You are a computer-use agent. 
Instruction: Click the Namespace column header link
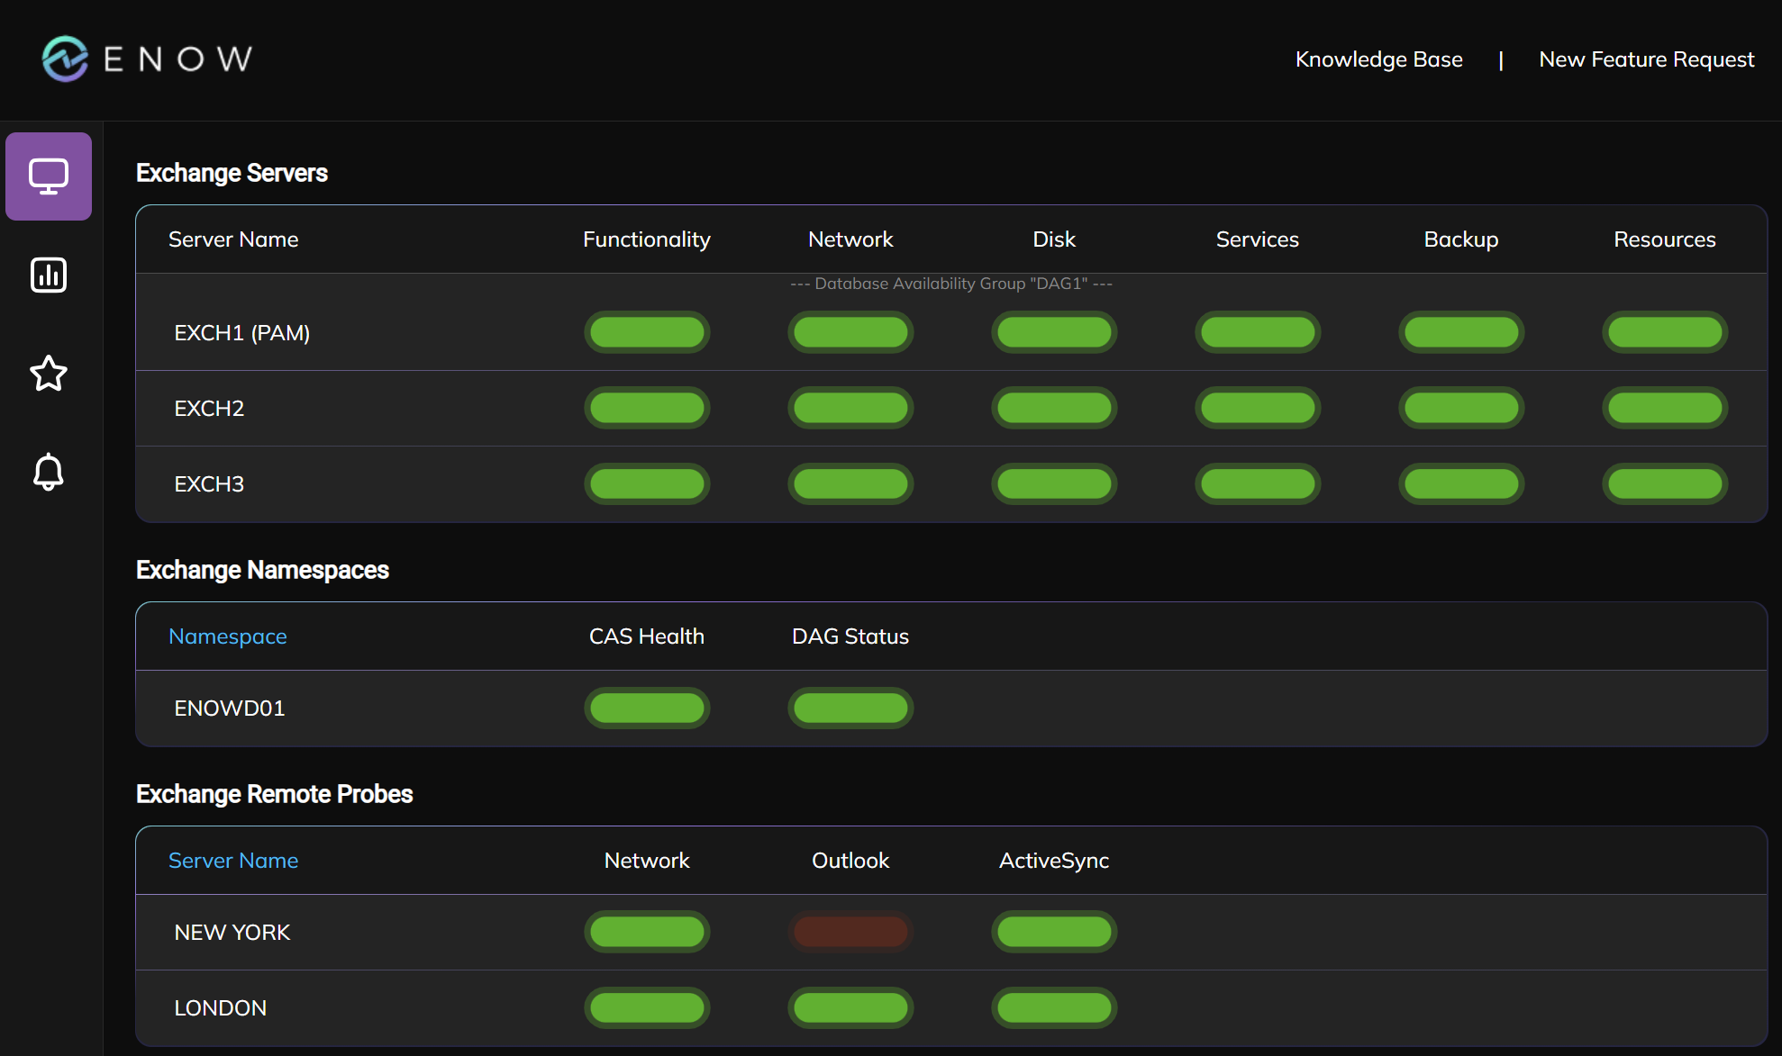pos(227,636)
